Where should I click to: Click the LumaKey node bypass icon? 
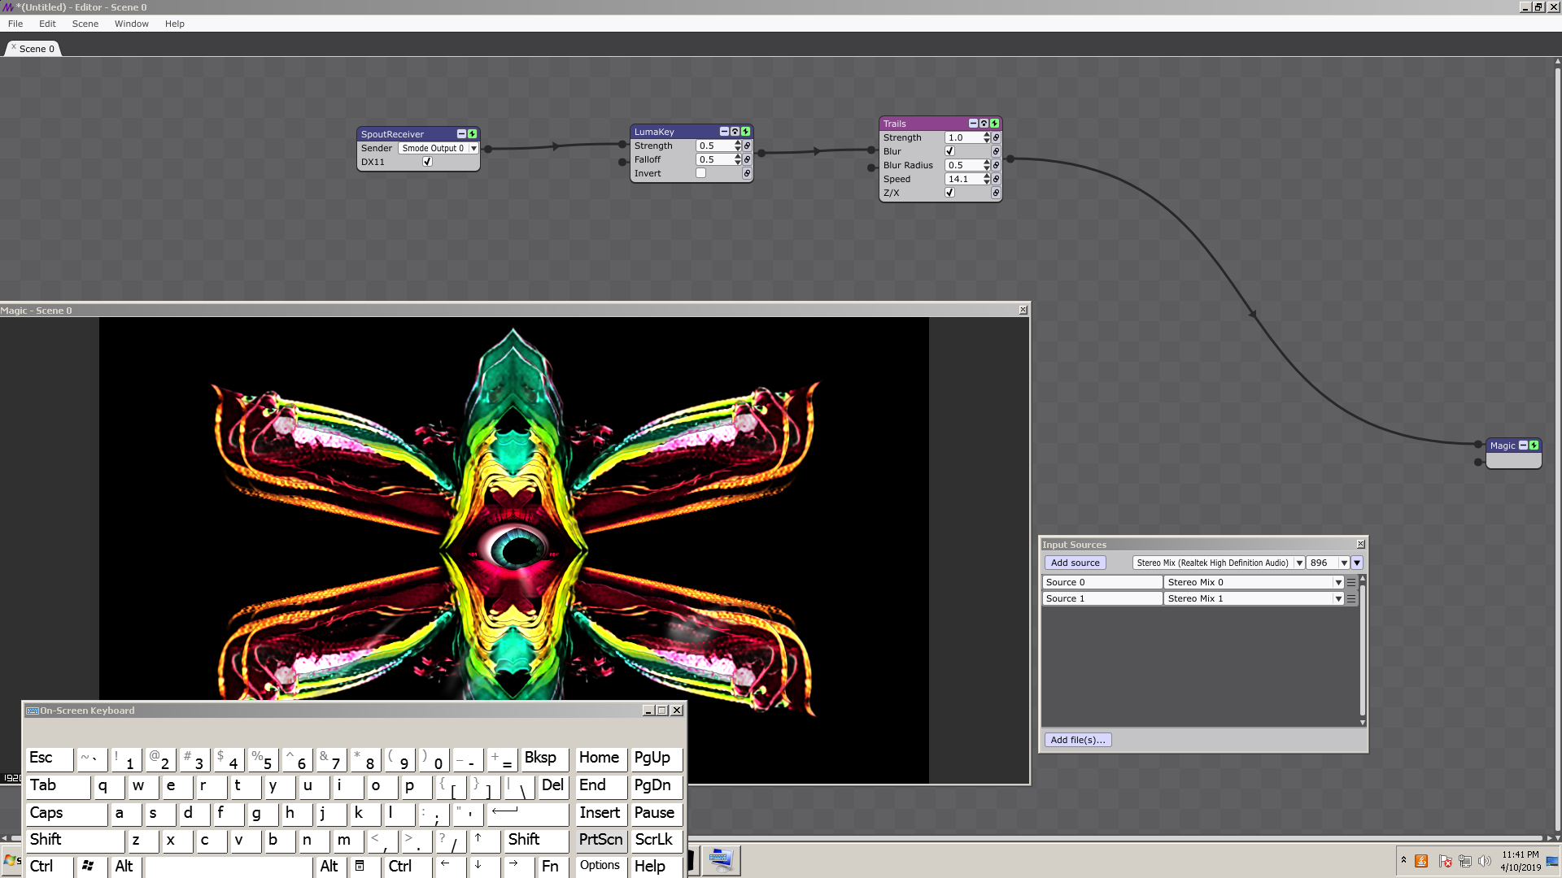tap(735, 132)
